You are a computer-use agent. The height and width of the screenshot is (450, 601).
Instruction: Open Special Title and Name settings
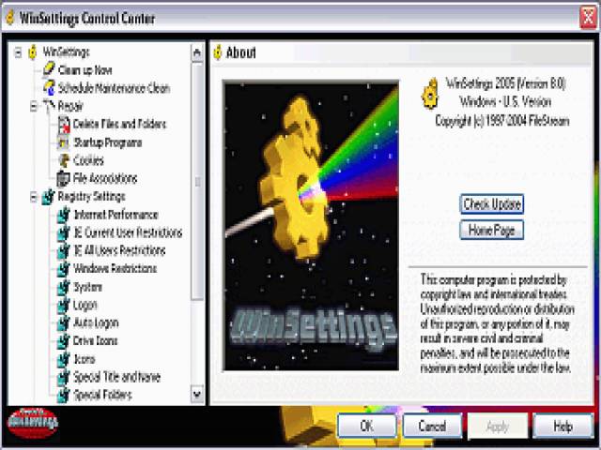(116, 377)
